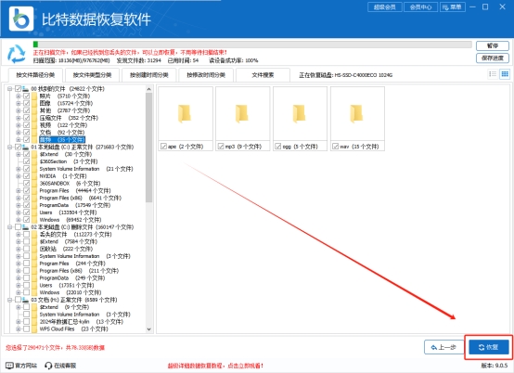Select the highlighted 音频 (35 个文件) row

[62, 139]
